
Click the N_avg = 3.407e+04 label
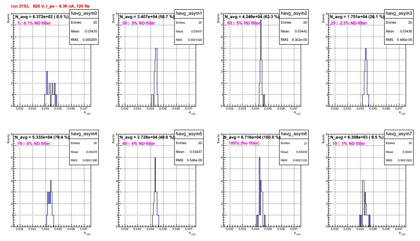[x=147, y=16]
